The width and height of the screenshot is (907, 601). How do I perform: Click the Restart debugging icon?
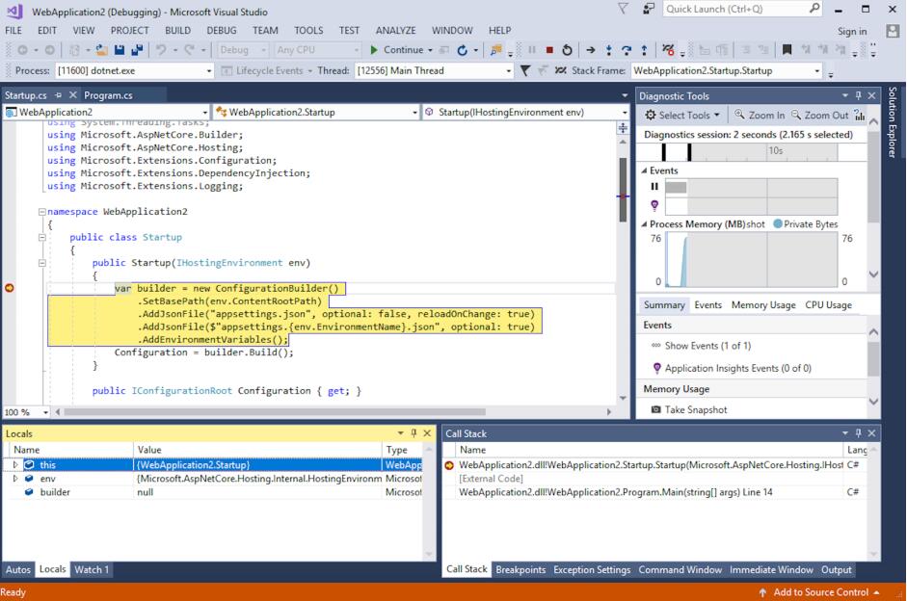[x=567, y=50]
